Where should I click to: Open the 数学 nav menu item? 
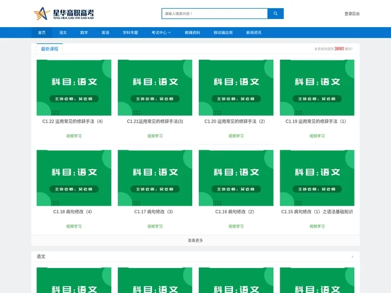coord(84,33)
